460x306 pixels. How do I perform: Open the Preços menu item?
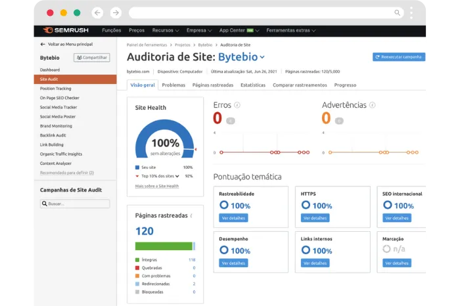coord(137,30)
